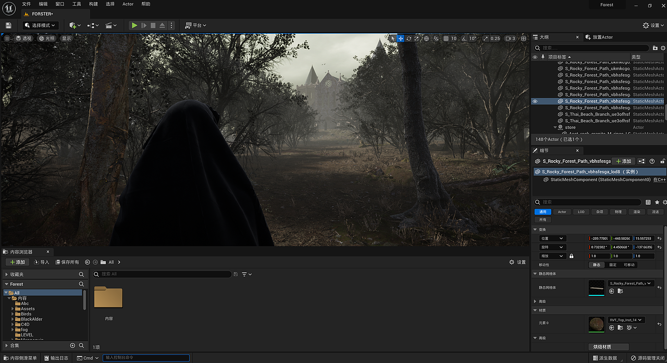The width and height of the screenshot is (667, 363).
Task: Select the 物理 filter in details
Action: 618,212
